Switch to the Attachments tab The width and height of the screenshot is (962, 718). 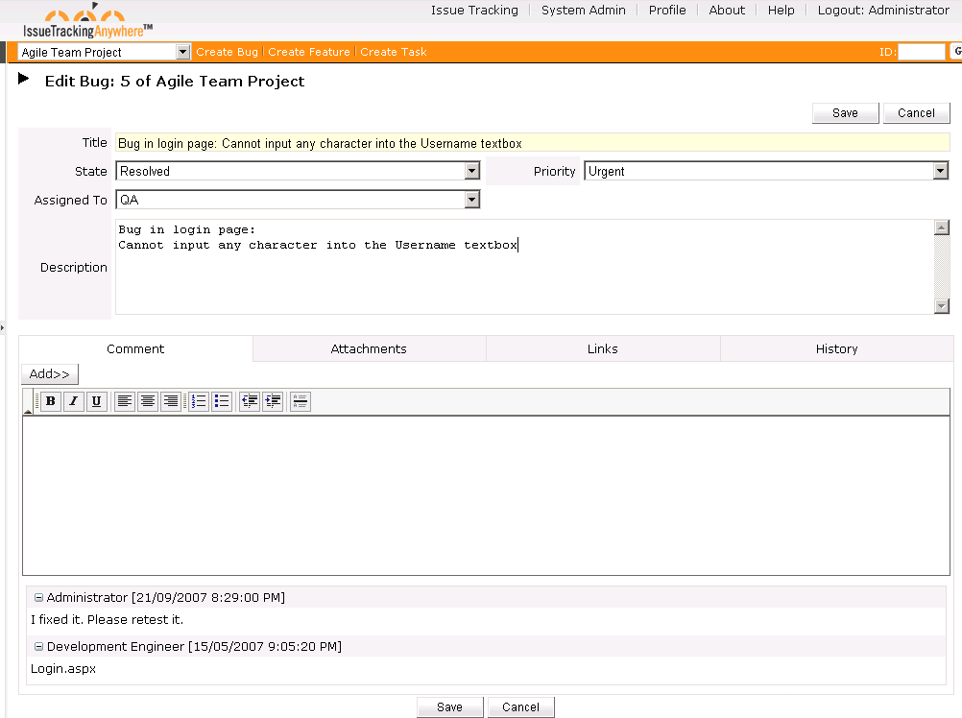click(x=369, y=348)
